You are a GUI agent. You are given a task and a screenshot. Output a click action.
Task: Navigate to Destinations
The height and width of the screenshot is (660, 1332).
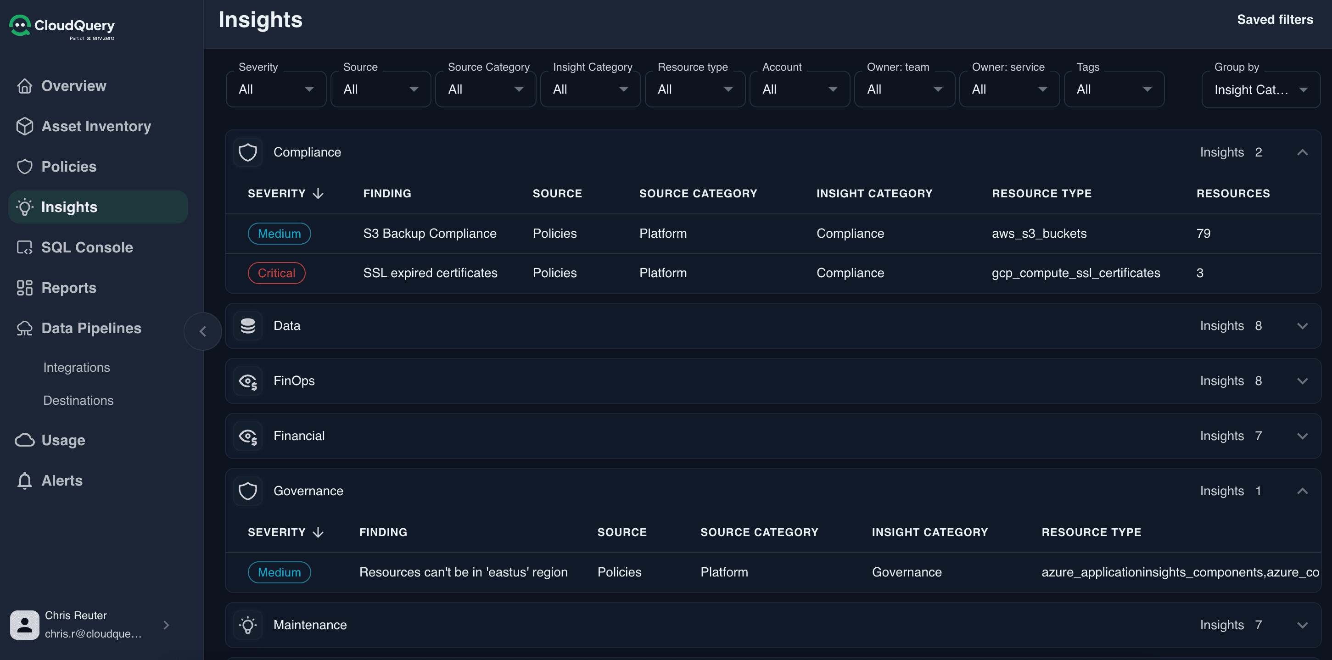78,400
